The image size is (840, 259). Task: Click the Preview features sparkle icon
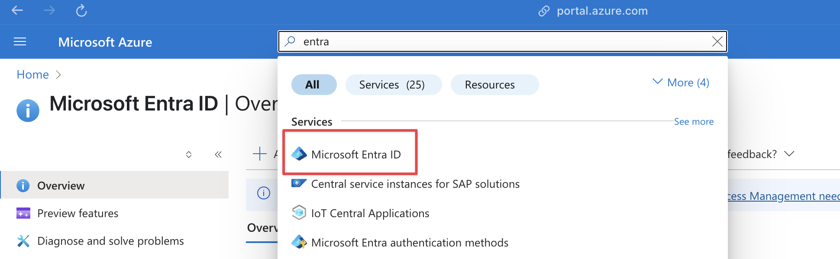pyautogui.click(x=23, y=213)
